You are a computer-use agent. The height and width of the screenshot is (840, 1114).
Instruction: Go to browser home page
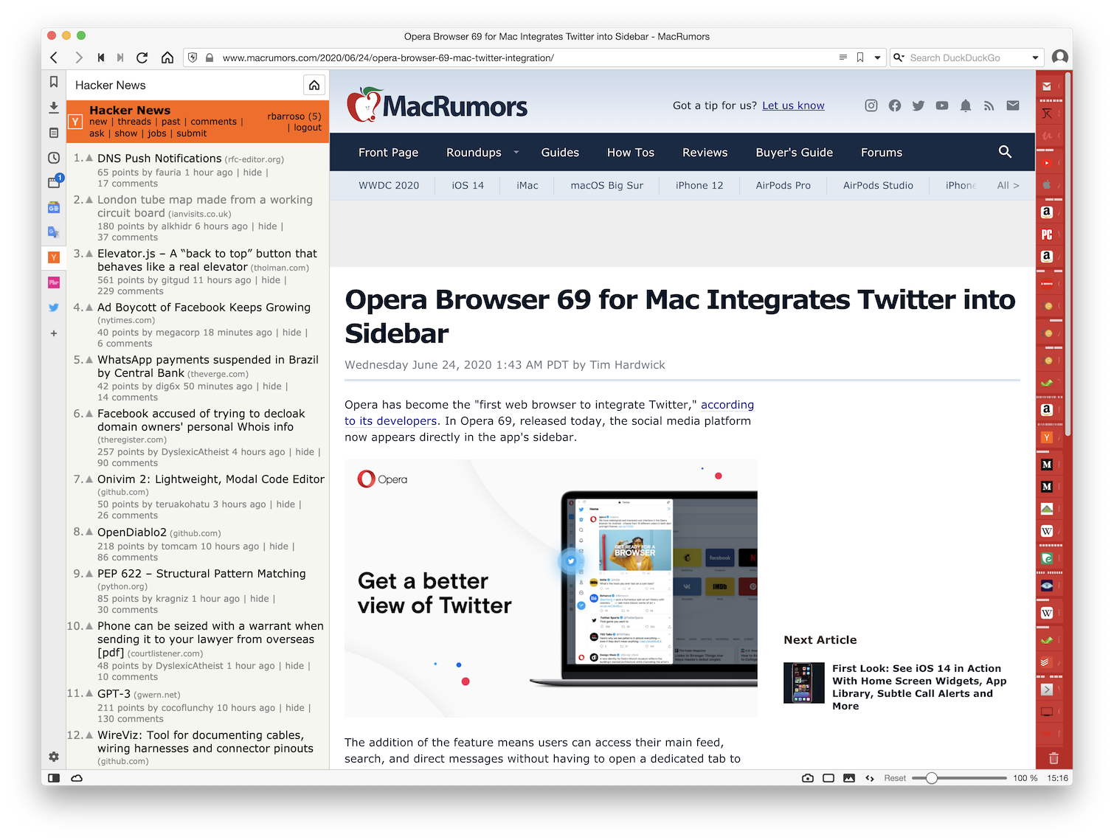(x=167, y=58)
